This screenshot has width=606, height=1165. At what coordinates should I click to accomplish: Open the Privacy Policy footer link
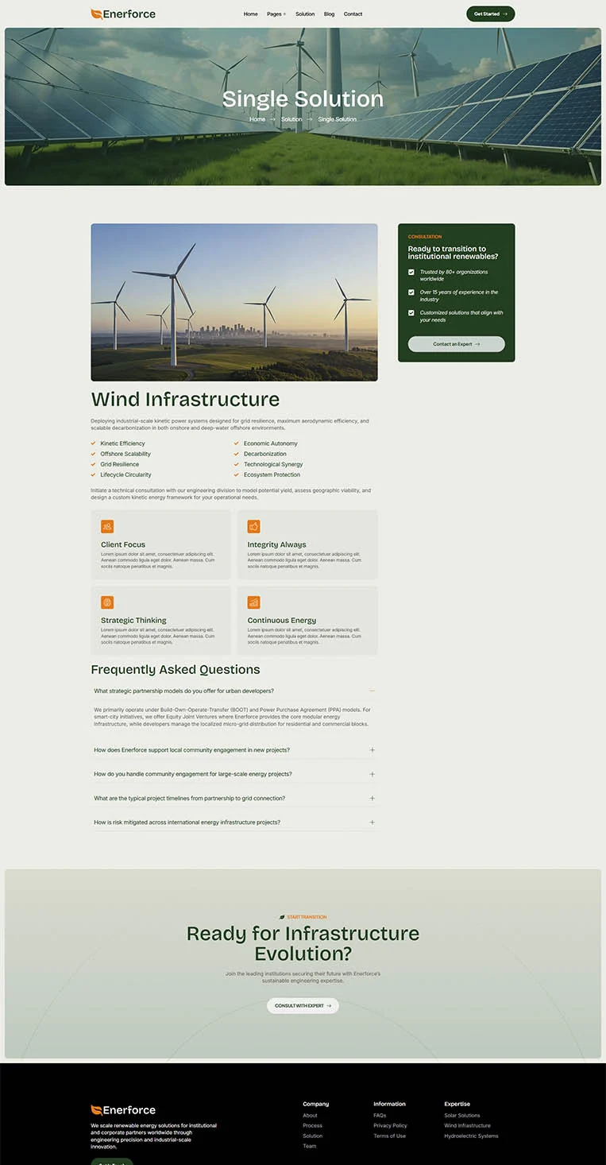(390, 1125)
